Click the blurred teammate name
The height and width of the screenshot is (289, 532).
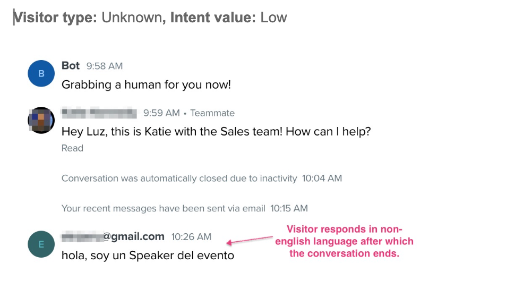point(99,113)
